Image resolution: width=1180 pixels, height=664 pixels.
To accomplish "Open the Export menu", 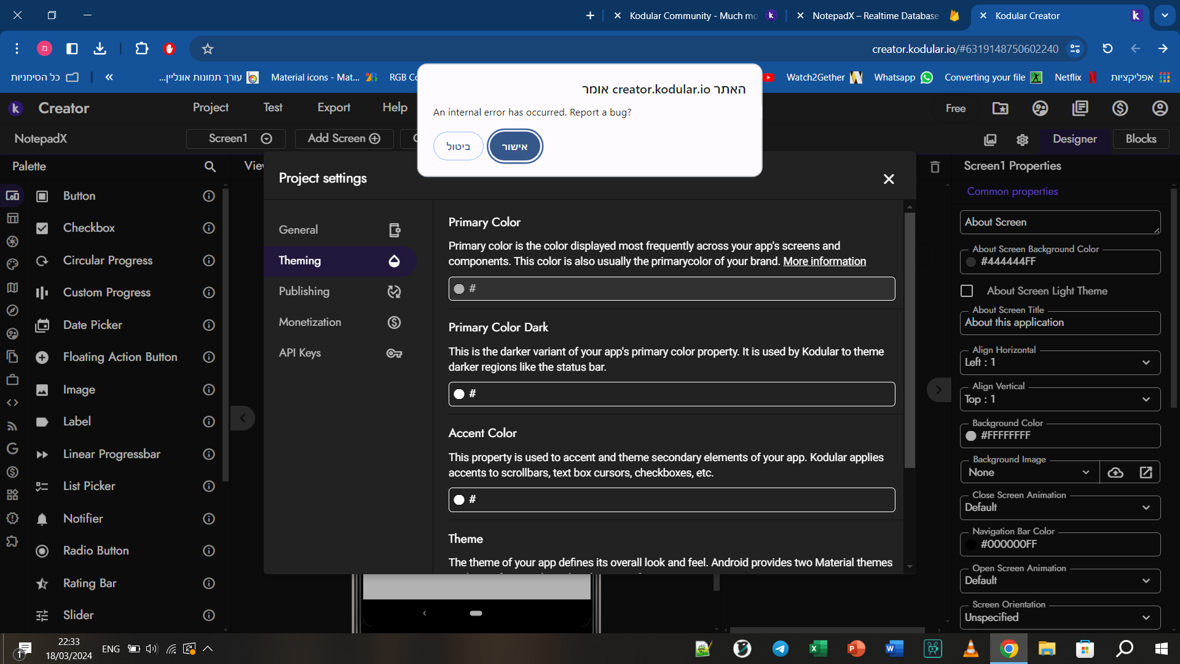I will [x=334, y=108].
